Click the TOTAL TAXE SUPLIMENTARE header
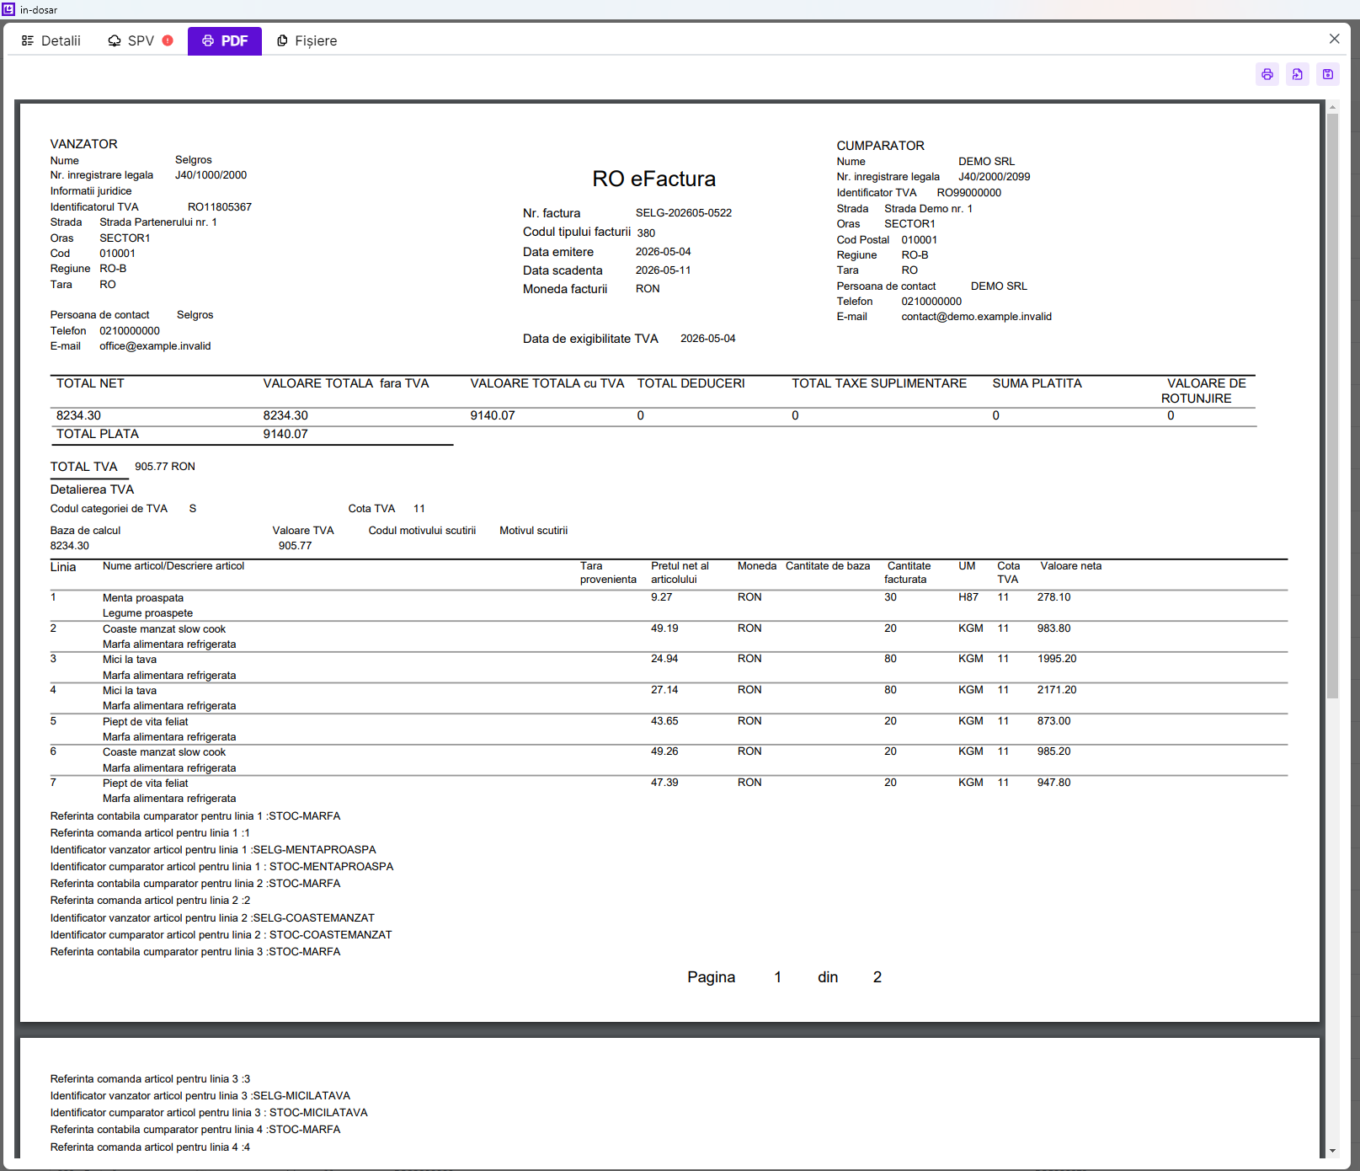The width and height of the screenshot is (1360, 1171). (879, 383)
